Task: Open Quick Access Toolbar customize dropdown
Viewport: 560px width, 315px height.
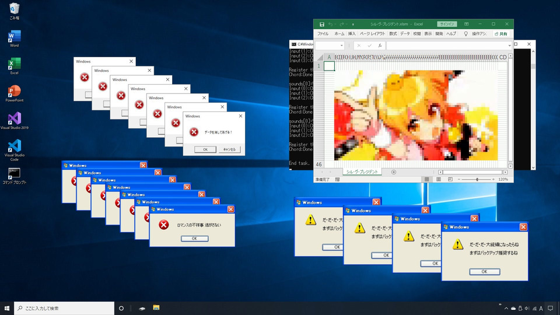Action: click(x=353, y=24)
